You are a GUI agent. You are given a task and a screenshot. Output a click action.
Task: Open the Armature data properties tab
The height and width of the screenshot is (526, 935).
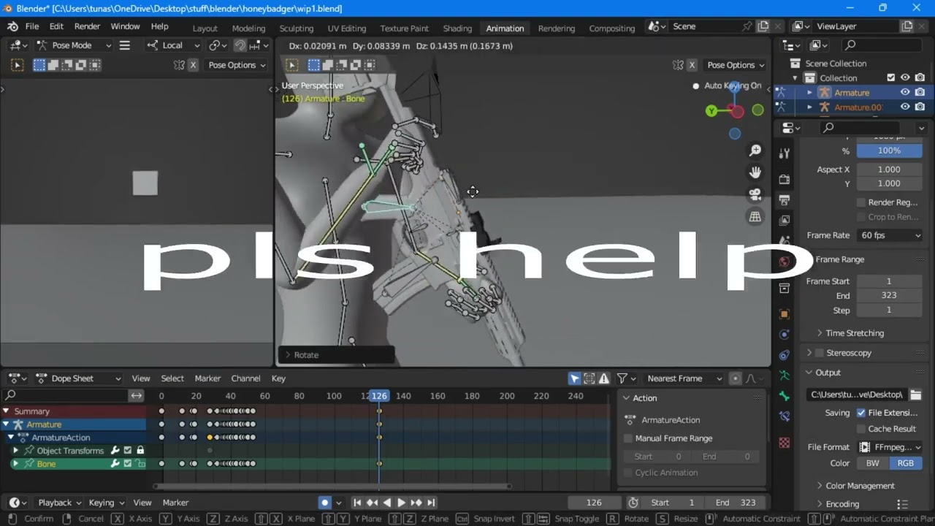tap(785, 376)
